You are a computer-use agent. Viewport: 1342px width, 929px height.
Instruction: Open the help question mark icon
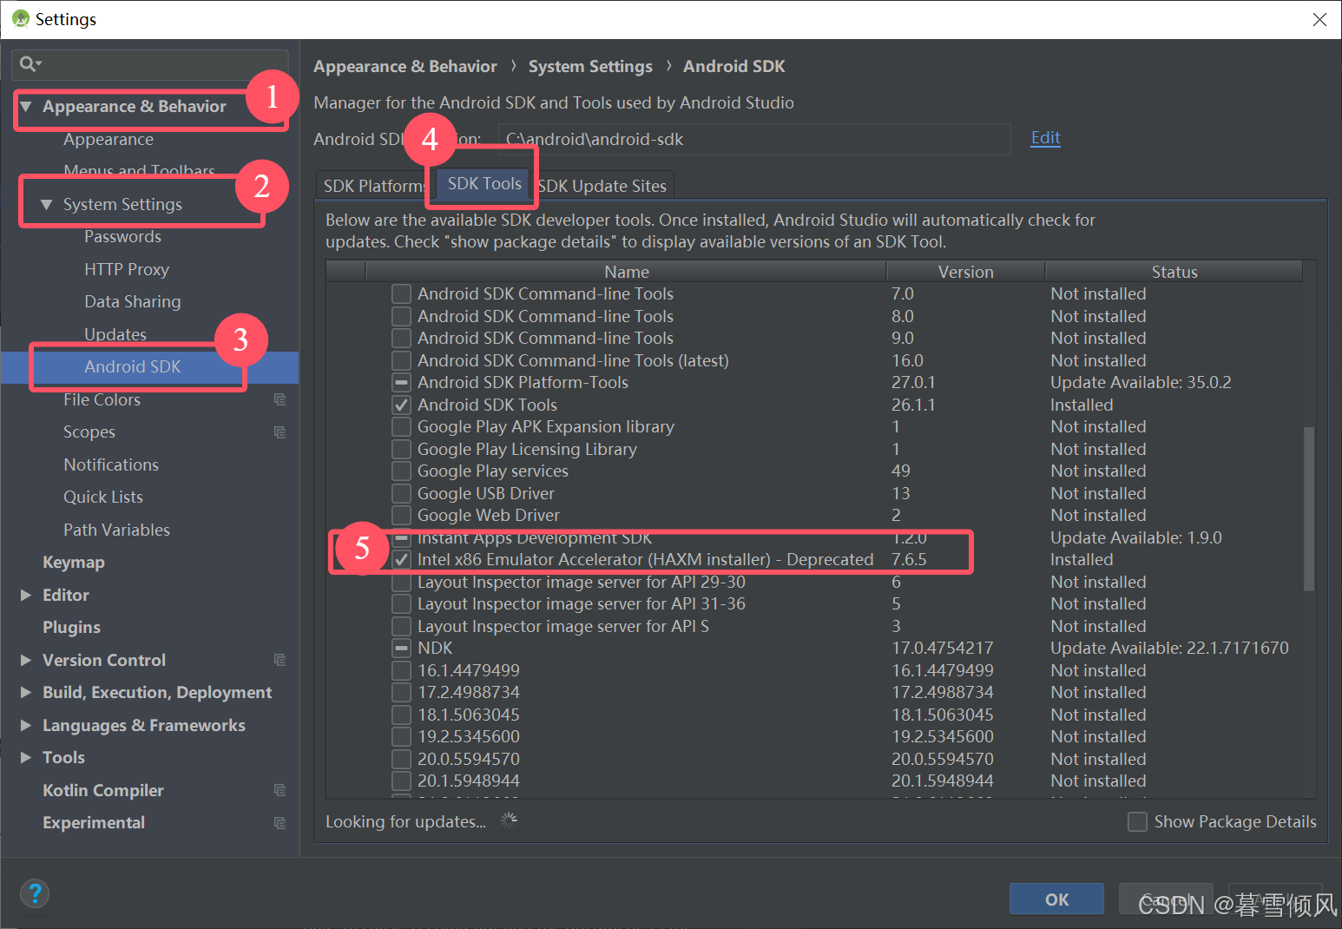35,893
